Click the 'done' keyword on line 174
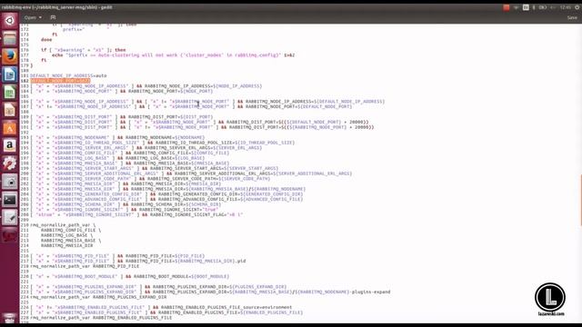 click(46, 40)
